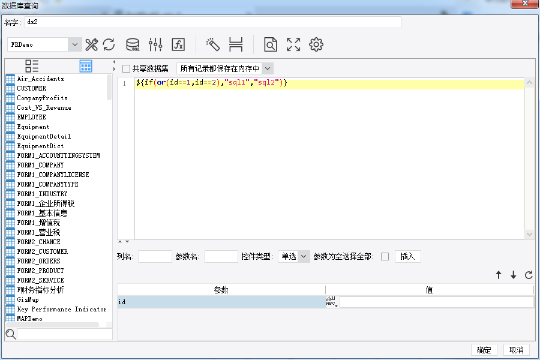Viewport: 540px width, 360px height.
Task: Select the FORM1_企业所得税 table
Action: tap(46, 203)
